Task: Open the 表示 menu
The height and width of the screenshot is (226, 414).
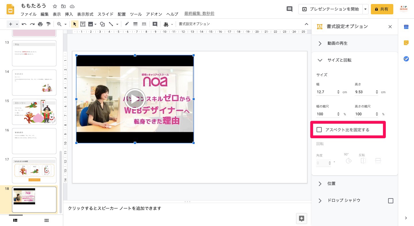Action: click(x=57, y=14)
